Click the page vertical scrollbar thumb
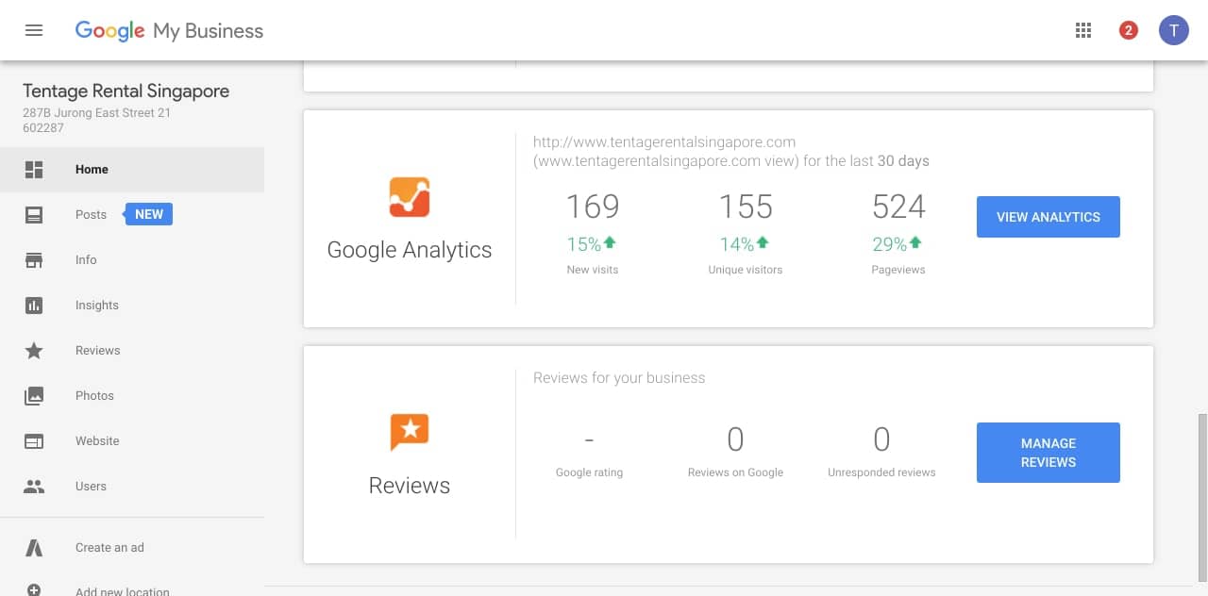 click(x=1202, y=497)
